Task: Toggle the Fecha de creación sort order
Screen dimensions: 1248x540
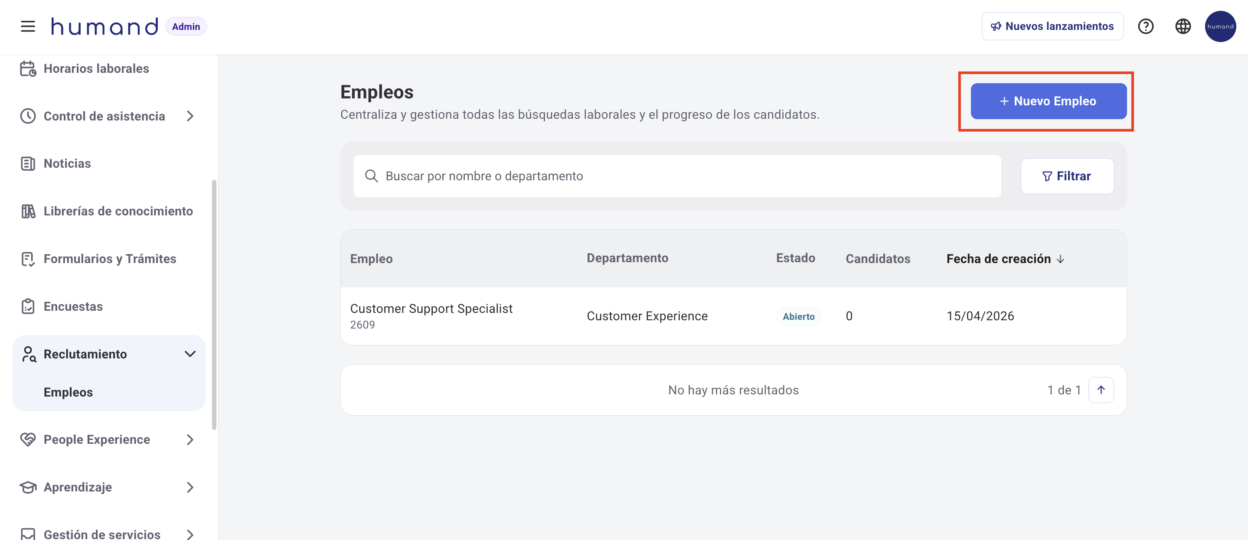Action: 1061,259
